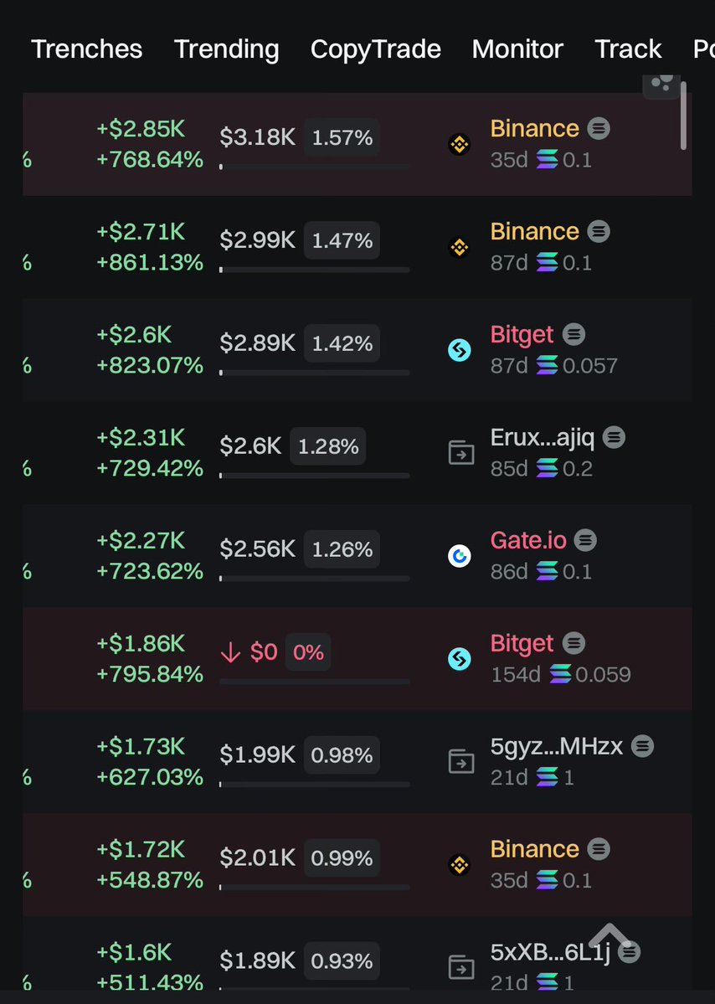
Task: Open the 5gyz...MHzx wallet address
Action: click(x=556, y=746)
